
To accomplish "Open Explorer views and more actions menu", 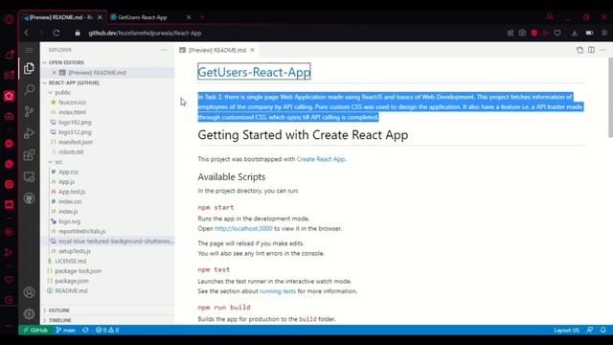I will (164, 50).
